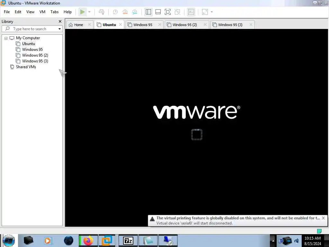Select My Computer in the library
This screenshot has height=247, width=329.
tap(28, 38)
